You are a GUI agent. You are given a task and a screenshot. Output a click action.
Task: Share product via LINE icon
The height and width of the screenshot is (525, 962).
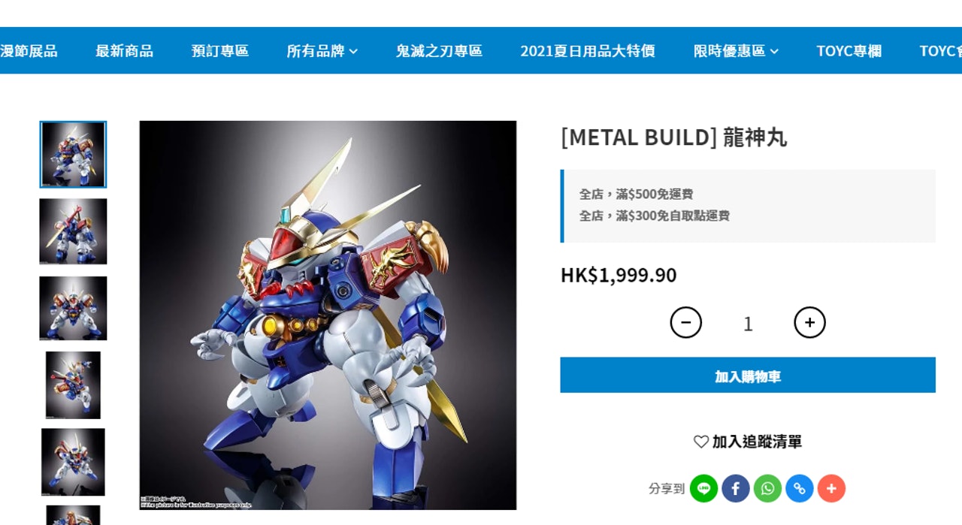tap(703, 488)
